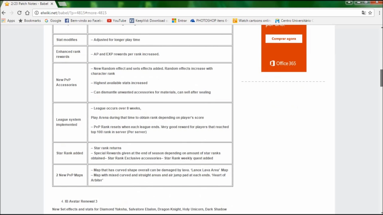Open Centro Universitário bookmark

294,21
